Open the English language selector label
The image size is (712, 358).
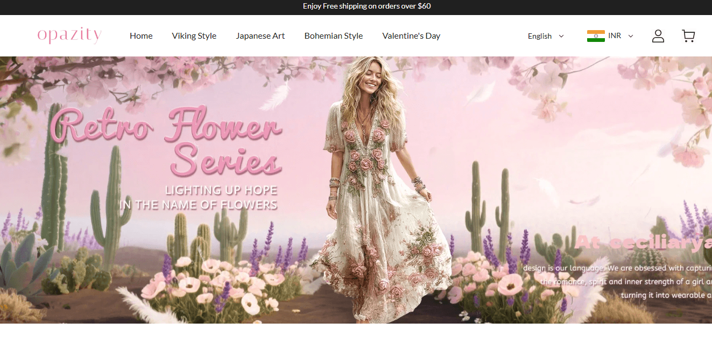point(539,36)
